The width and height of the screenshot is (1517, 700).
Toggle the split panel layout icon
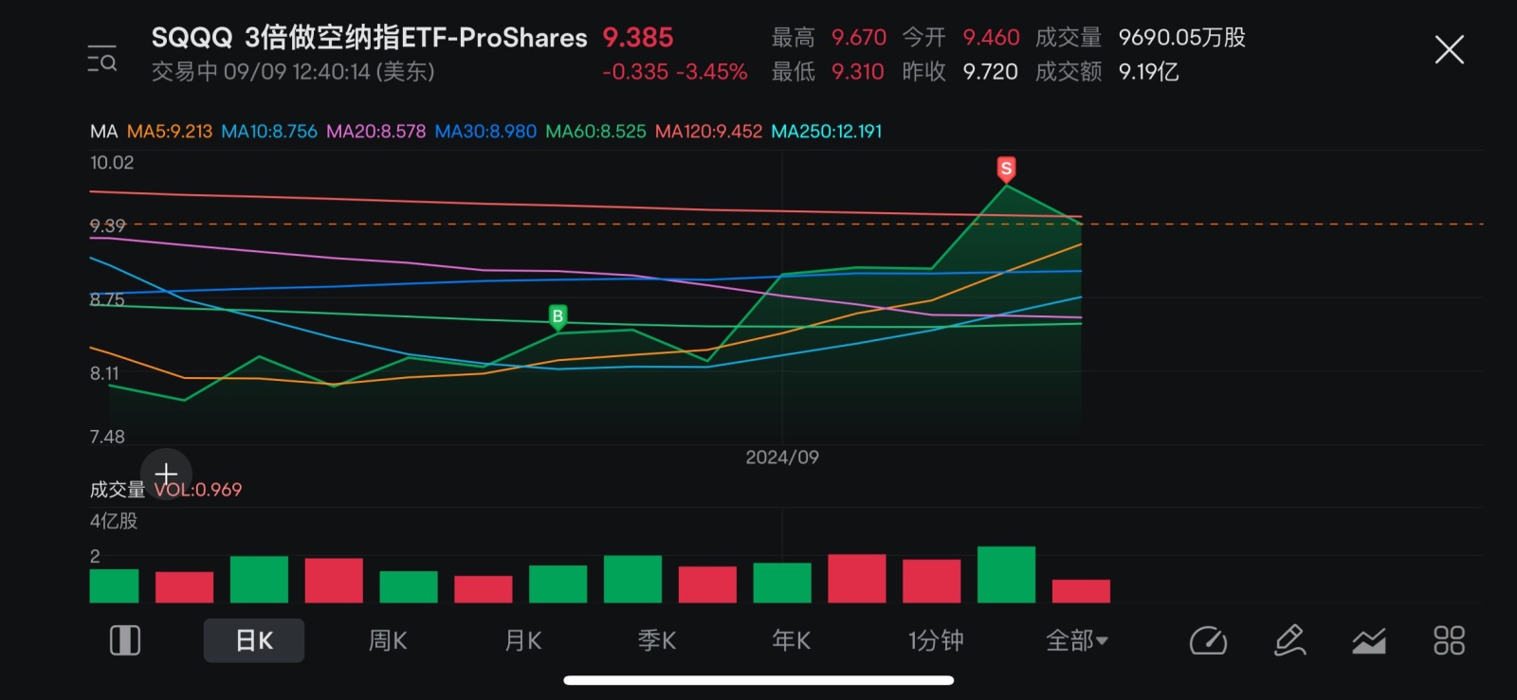click(125, 640)
